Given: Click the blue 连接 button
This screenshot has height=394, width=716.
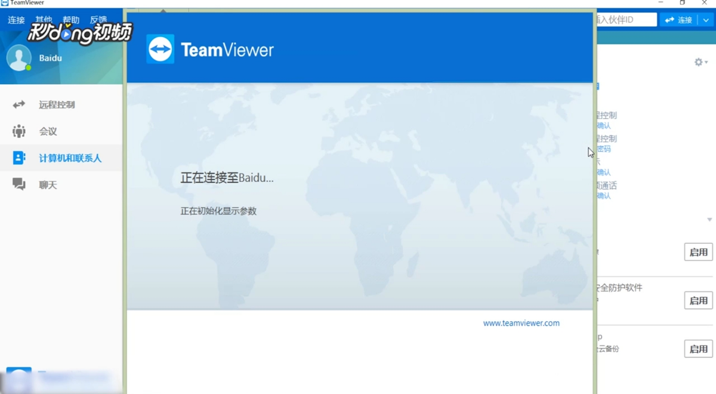Looking at the screenshot, I should [678, 20].
